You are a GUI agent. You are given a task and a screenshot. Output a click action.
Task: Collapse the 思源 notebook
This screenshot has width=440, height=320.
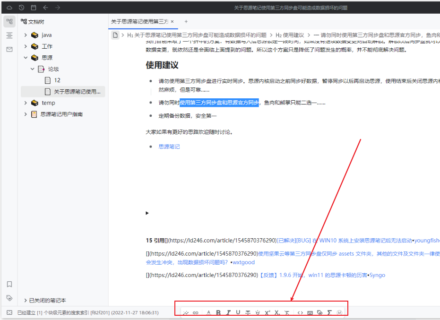26,58
